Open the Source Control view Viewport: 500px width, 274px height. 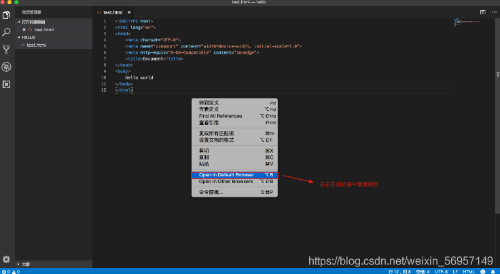click(x=6, y=50)
